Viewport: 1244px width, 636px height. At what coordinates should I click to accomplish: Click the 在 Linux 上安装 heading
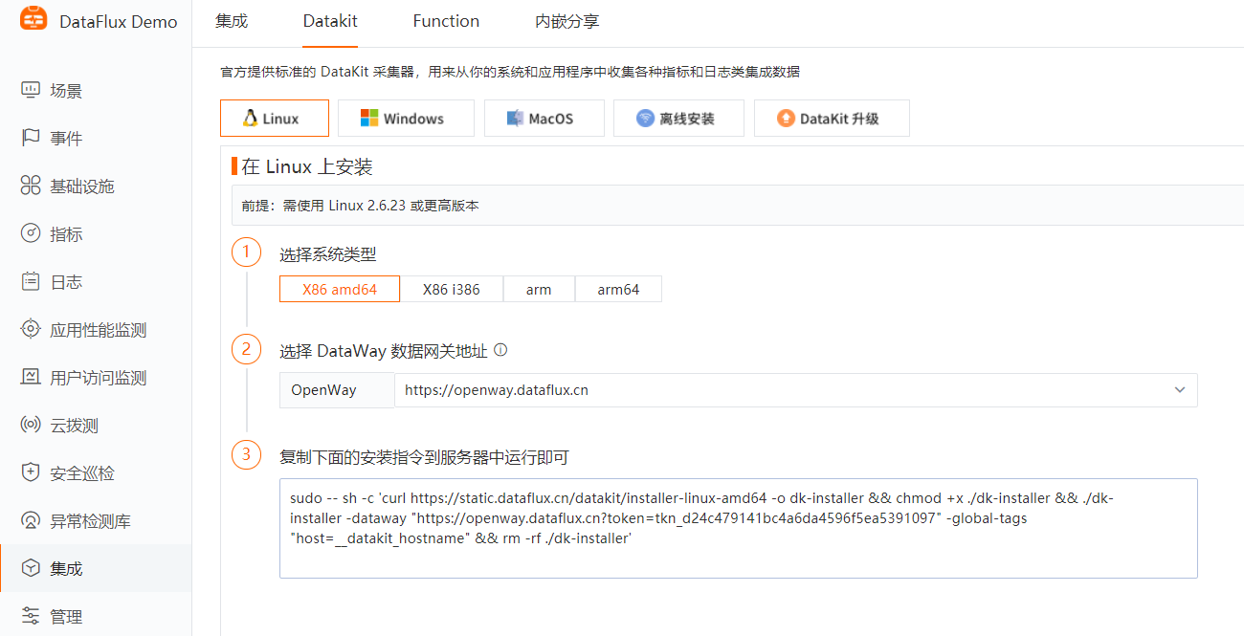pos(307,167)
